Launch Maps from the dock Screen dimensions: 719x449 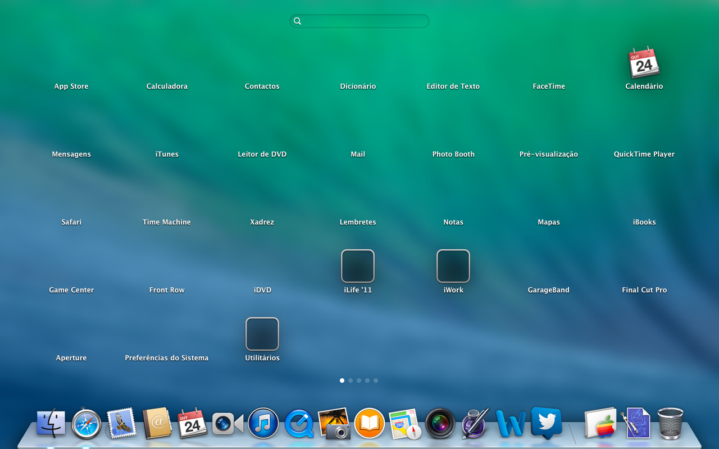click(405, 424)
